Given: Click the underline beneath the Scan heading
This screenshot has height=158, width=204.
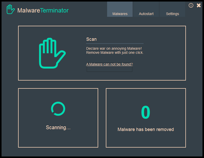Looking at the screenshot, I should click(x=115, y=44).
